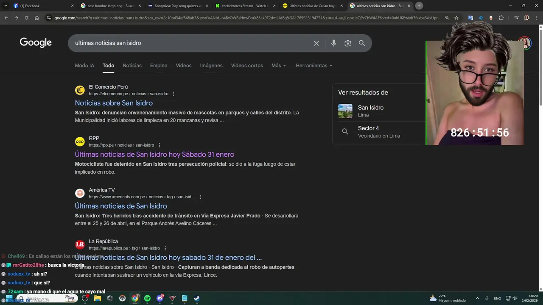This screenshot has width=543, height=305.
Task: Open the zoom magnifier in address bar
Action: click(x=447, y=18)
